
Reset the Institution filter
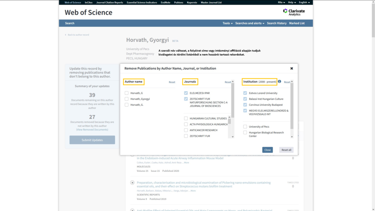(x=287, y=82)
